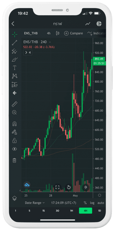Delete drawings with trash can icon
Screen dimensions: 115x231
pos(14,160)
